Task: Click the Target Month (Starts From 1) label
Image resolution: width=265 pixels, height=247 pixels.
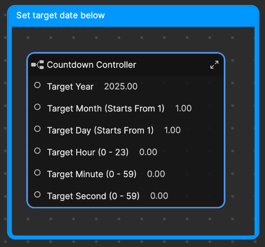Action: click(106, 109)
